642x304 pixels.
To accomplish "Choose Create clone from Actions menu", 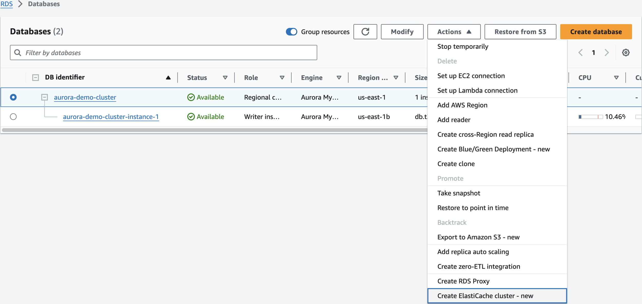I will [x=456, y=164].
